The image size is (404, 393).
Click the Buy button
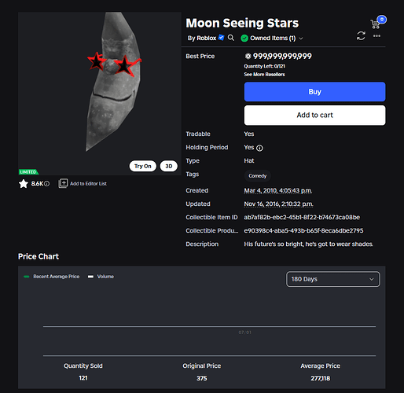314,92
